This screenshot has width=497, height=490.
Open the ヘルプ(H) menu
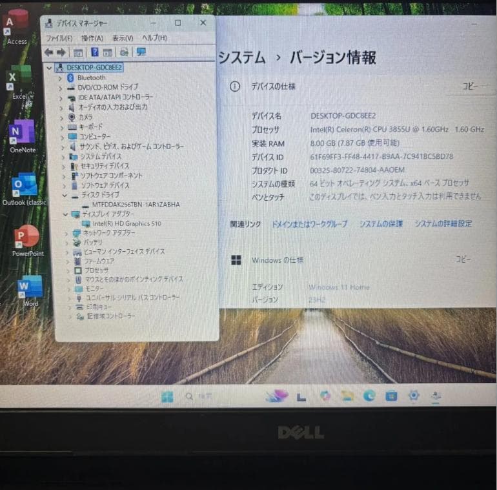pos(154,38)
